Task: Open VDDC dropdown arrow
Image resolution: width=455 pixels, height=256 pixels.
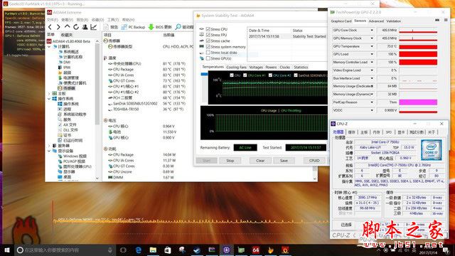Action: tap(372, 110)
